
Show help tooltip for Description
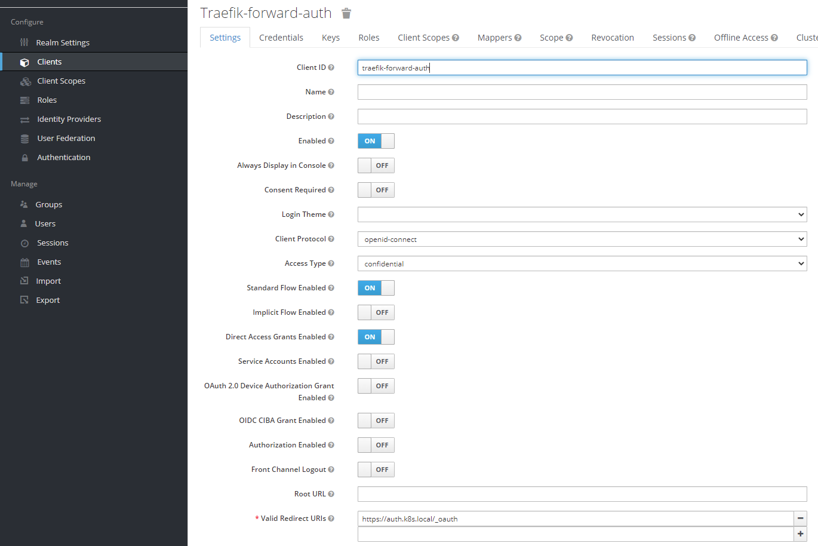(331, 116)
